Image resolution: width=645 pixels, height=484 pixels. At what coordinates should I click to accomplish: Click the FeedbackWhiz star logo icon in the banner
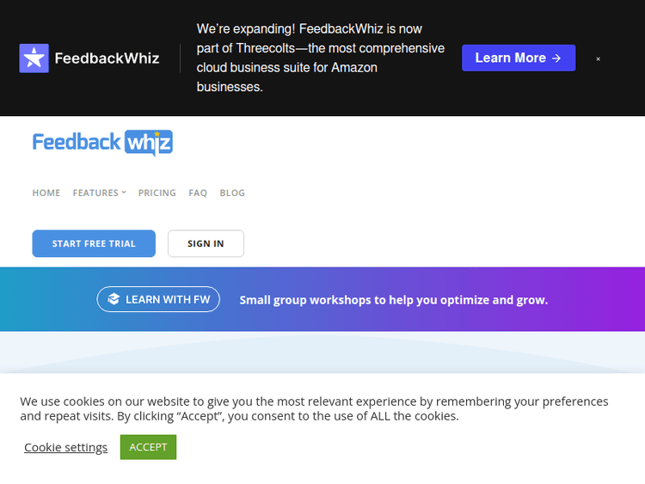(x=34, y=58)
